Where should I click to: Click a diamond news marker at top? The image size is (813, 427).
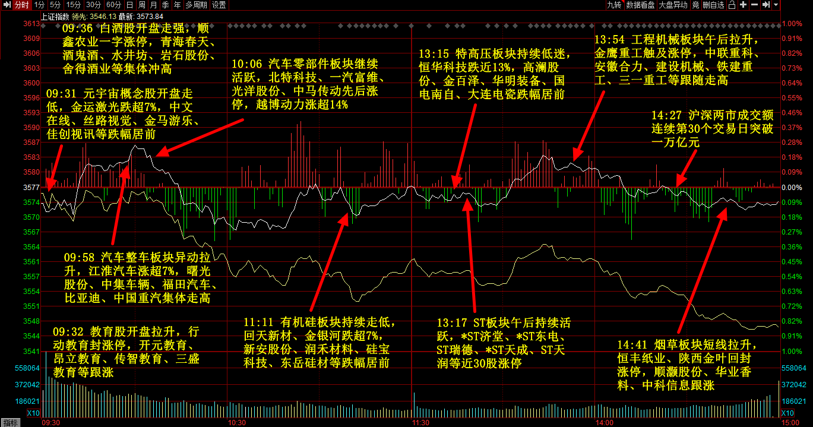(236, 25)
